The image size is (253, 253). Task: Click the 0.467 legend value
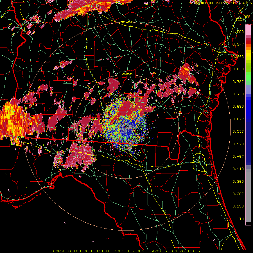[x=238, y=157]
